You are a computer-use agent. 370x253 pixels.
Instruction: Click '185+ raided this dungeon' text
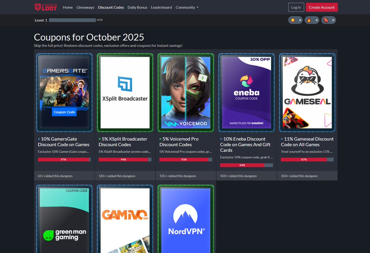117,176
